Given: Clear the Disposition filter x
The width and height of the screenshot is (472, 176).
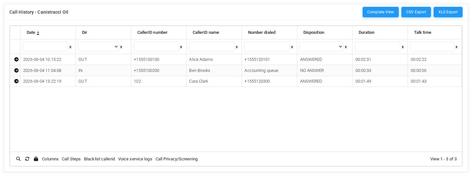Looking at the screenshot, I should [346, 47].
